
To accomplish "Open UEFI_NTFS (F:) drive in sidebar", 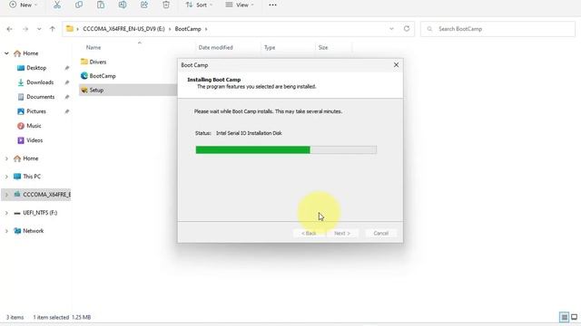I will point(40,213).
